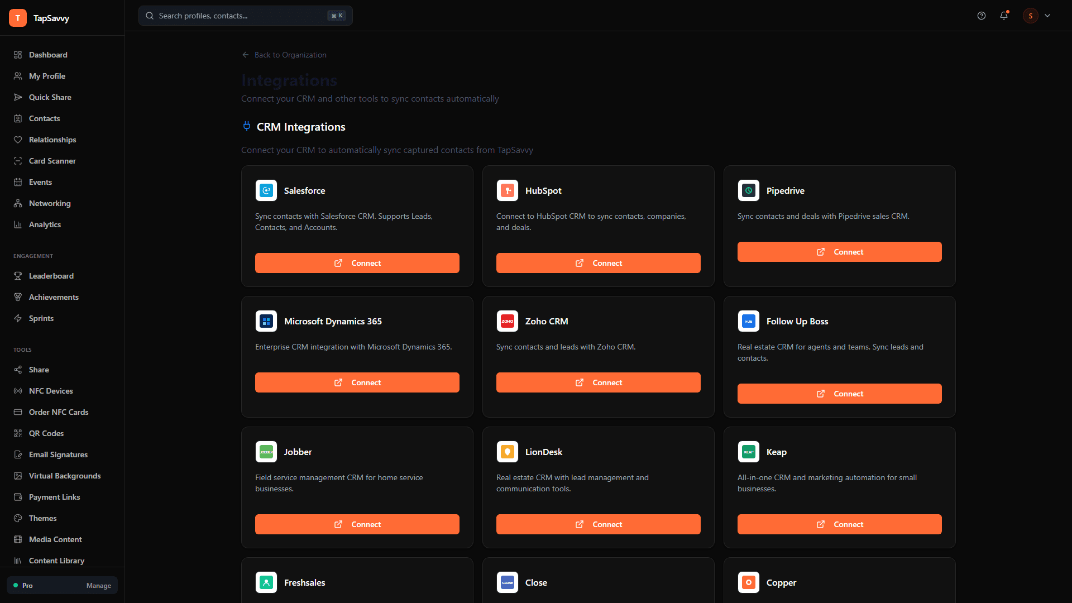Click the notification bell
Viewport: 1072px width, 603px height.
pyautogui.click(x=1004, y=16)
